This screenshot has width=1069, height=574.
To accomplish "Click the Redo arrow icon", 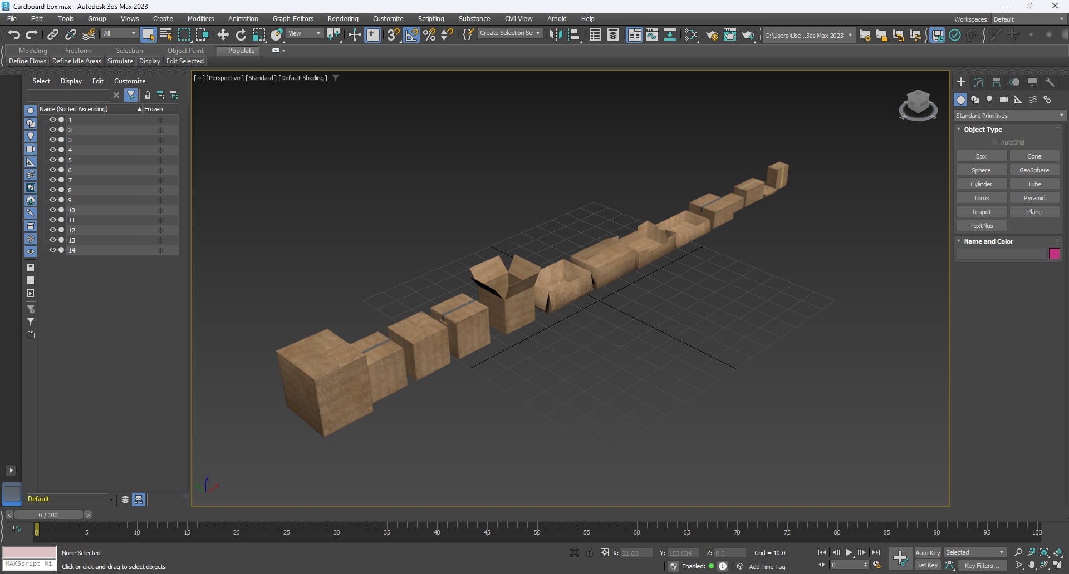I will (x=32, y=34).
